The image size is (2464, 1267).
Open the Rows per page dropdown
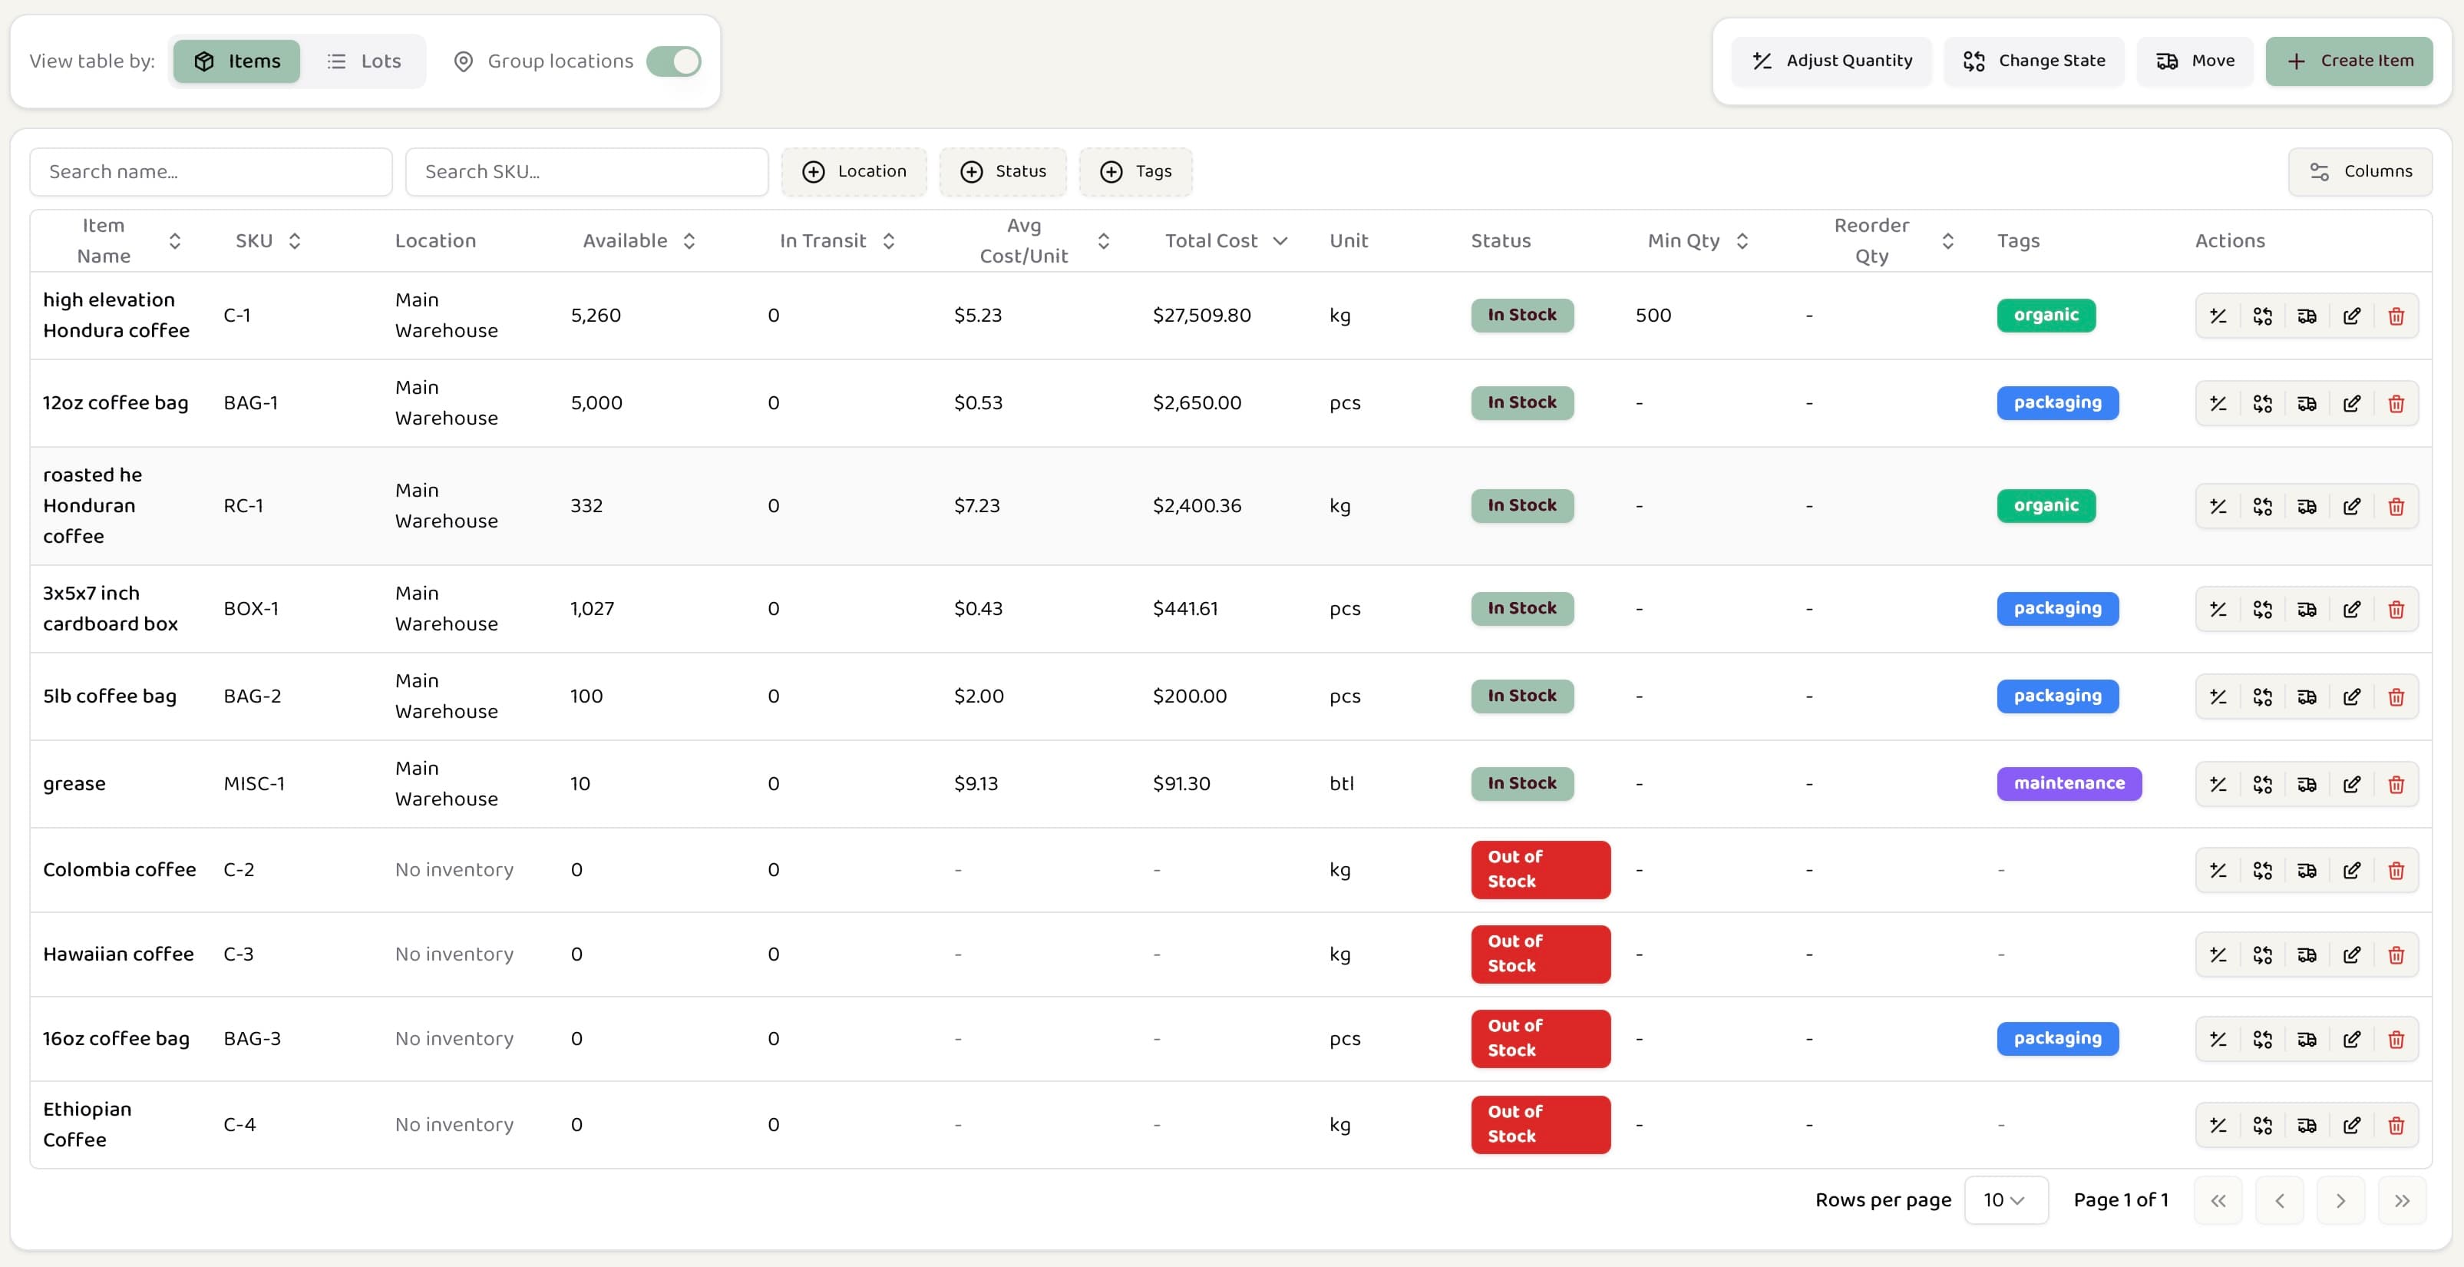(x=2006, y=1200)
